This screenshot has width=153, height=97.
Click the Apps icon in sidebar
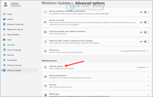pyautogui.click(x=4, y=40)
